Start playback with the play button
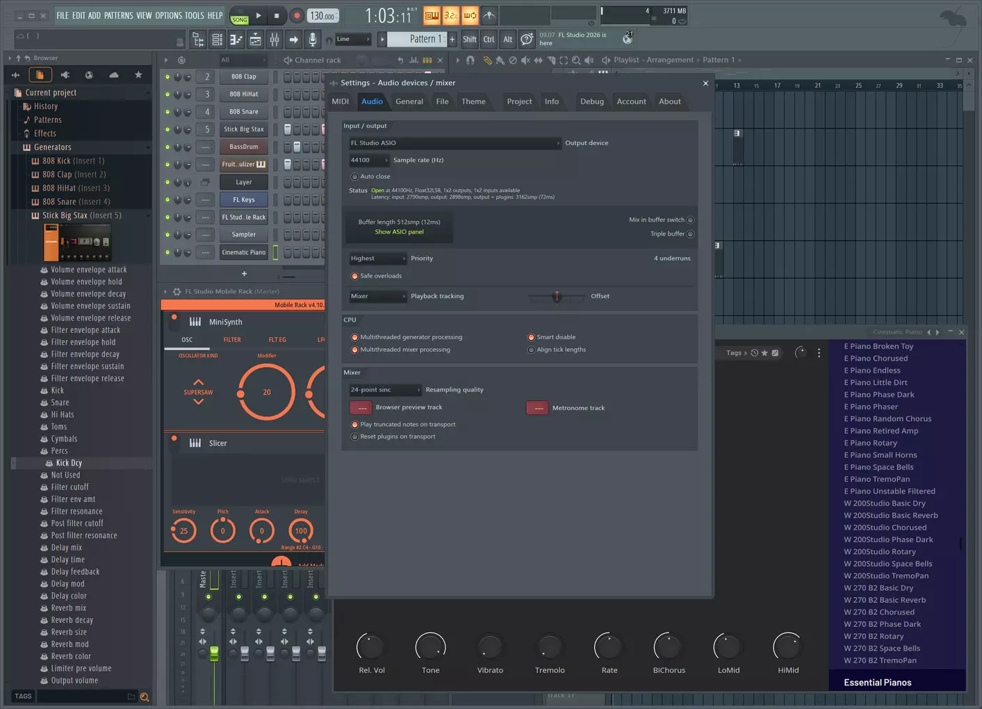 pos(259,15)
